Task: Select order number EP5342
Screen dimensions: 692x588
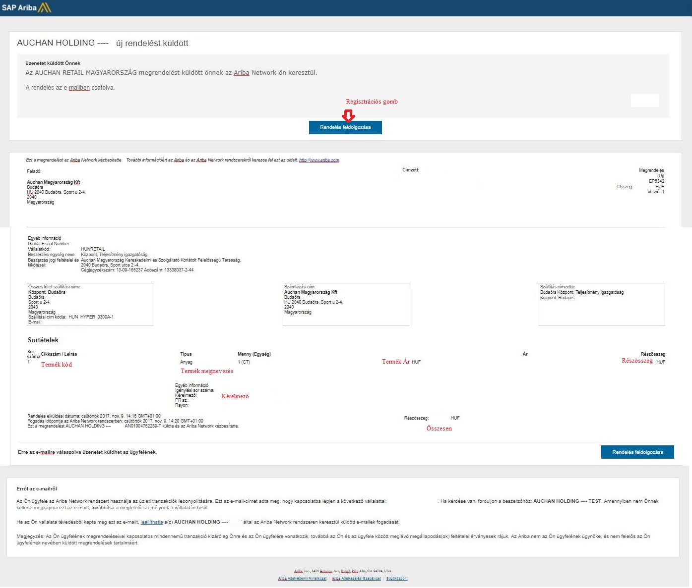Action: coord(656,181)
